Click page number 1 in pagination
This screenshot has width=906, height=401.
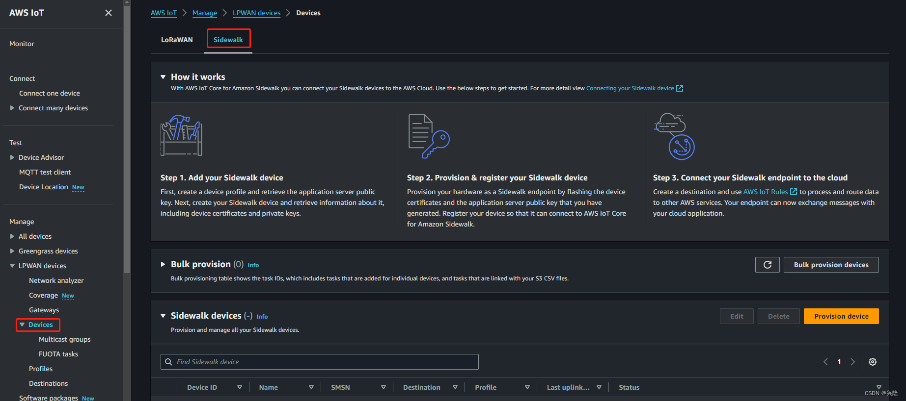click(x=839, y=362)
